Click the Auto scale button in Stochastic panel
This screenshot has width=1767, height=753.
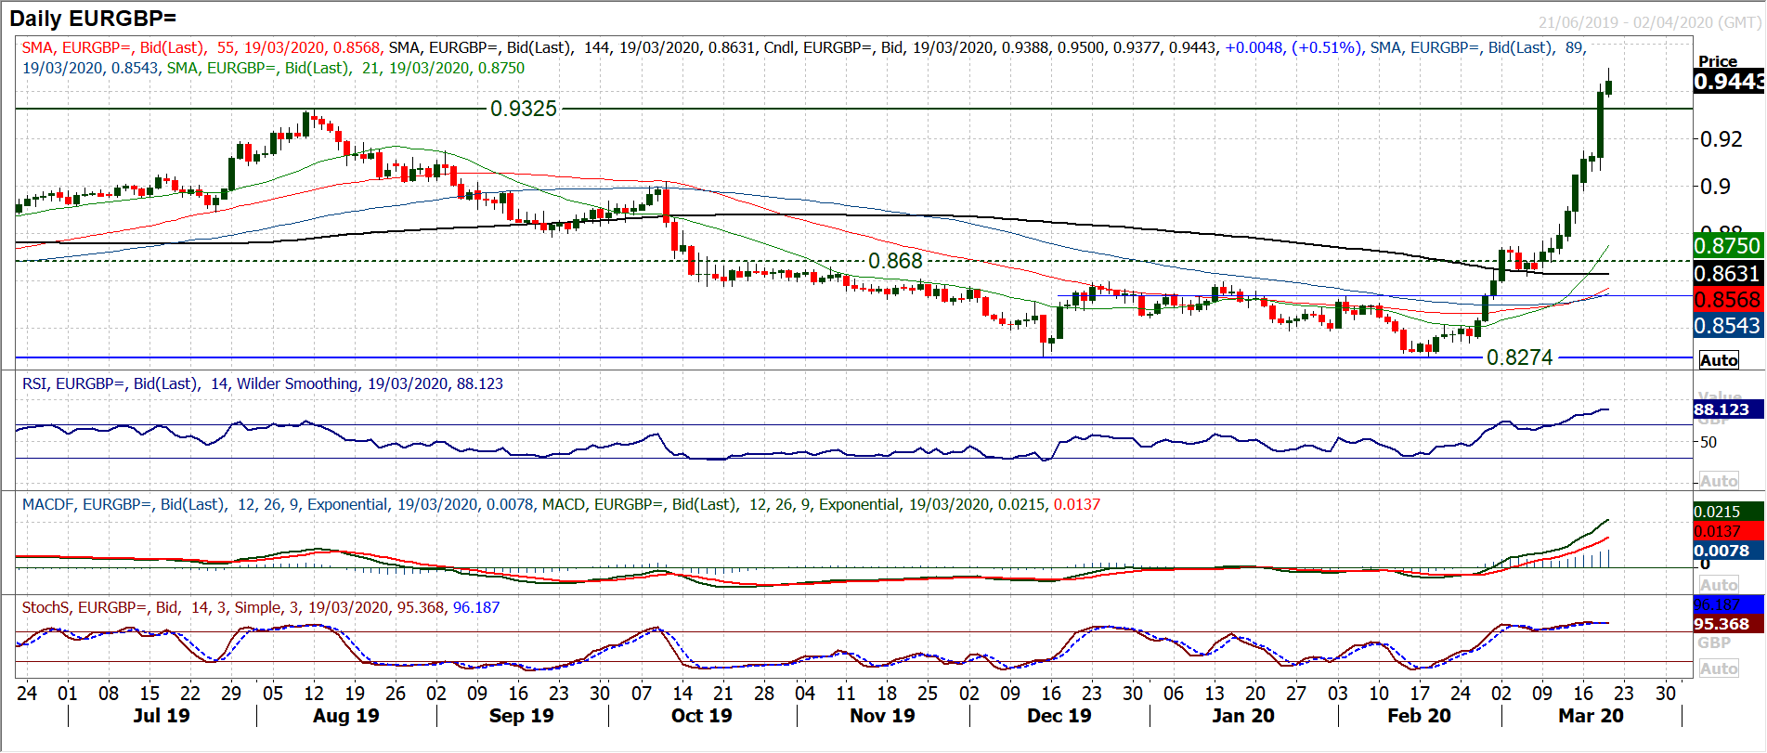(x=1719, y=669)
